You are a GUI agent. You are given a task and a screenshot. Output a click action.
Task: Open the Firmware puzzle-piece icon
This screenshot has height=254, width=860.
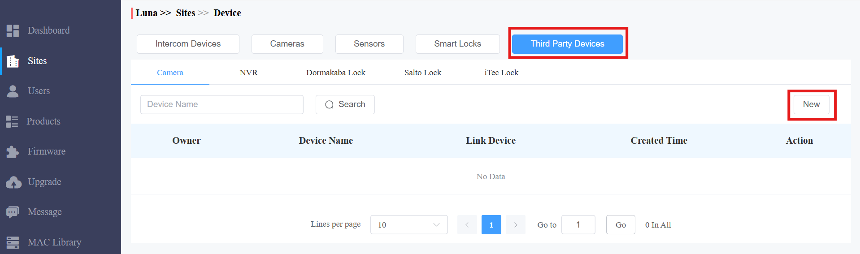13,151
